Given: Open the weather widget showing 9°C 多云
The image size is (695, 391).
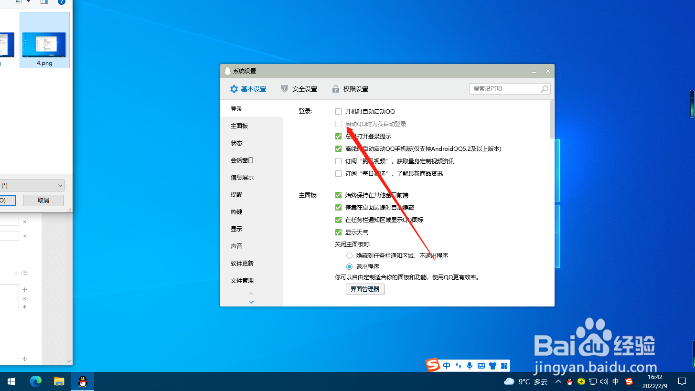Looking at the screenshot, I should pos(526,381).
